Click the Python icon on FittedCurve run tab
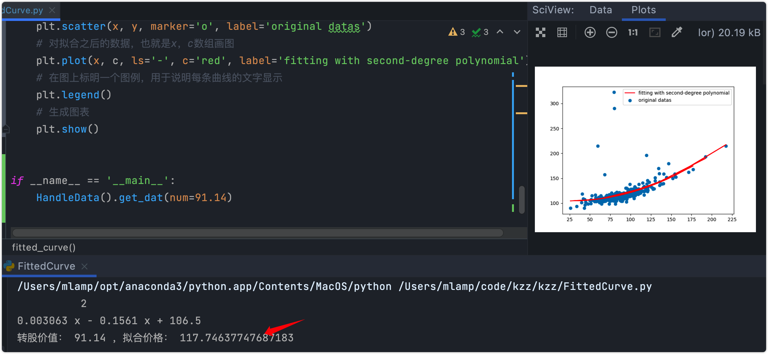 (x=9, y=266)
